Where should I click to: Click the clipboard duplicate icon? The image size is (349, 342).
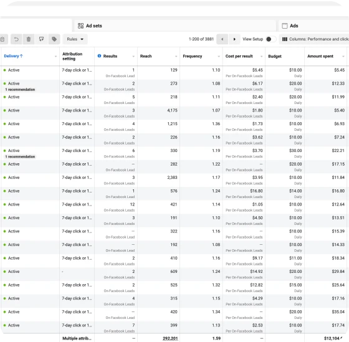(x=2, y=39)
